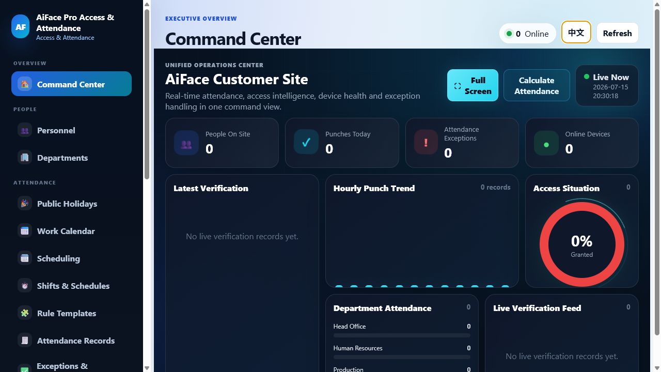Image resolution: width=661 pixels, height=372 pixels.
Task: Open Scheduling from the sidebar
Action: click(71, 258)
